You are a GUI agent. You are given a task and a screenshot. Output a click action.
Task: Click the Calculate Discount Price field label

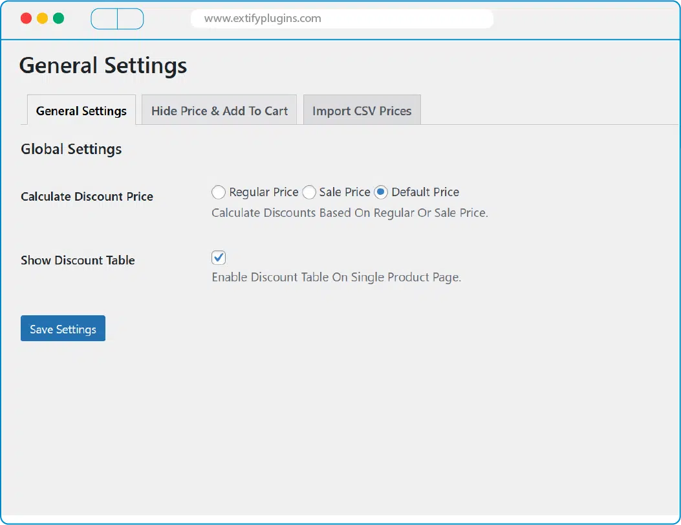(87, 197)
